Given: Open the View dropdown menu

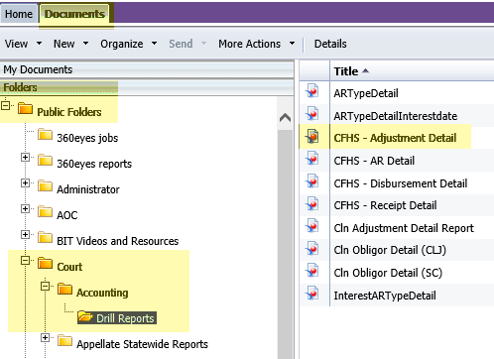Looking at the screenshot, I should (23, 44).
